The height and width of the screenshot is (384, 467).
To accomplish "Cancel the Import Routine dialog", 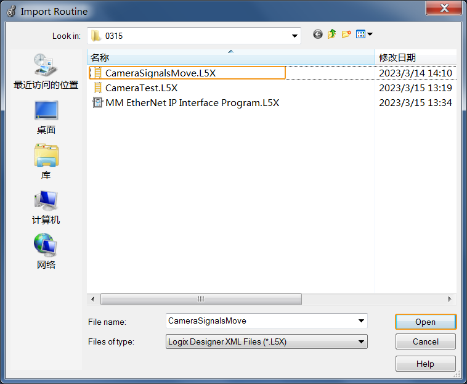I will pyautogui.click(x=426, y=341).
